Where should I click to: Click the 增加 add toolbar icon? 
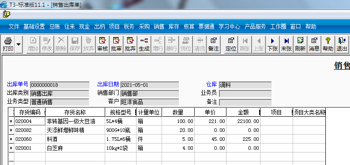pyautogui.click(x=33, y=44)
